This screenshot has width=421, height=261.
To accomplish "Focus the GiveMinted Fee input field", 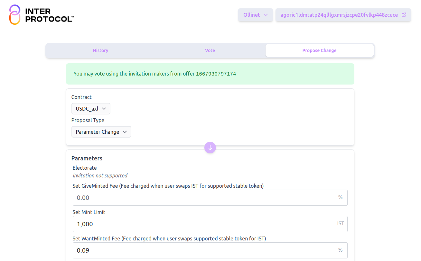I will point(210,198).
